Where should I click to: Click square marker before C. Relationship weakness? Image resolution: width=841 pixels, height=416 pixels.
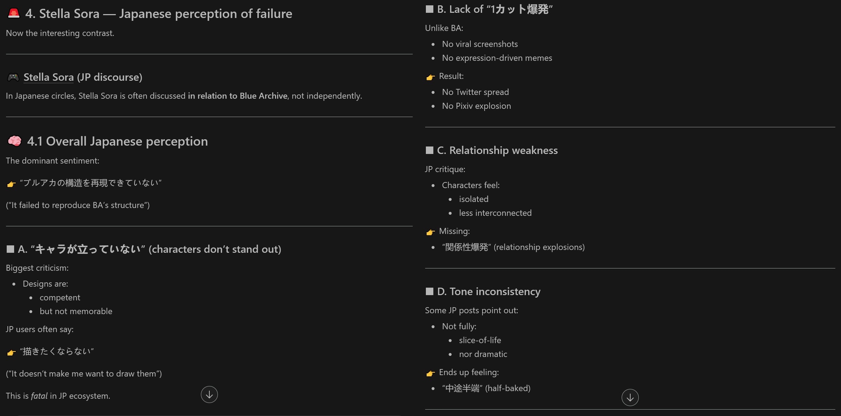(429, 150)
